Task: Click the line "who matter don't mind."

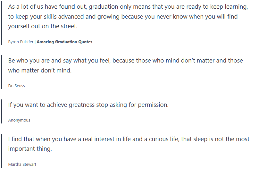Action: [40, 70]
